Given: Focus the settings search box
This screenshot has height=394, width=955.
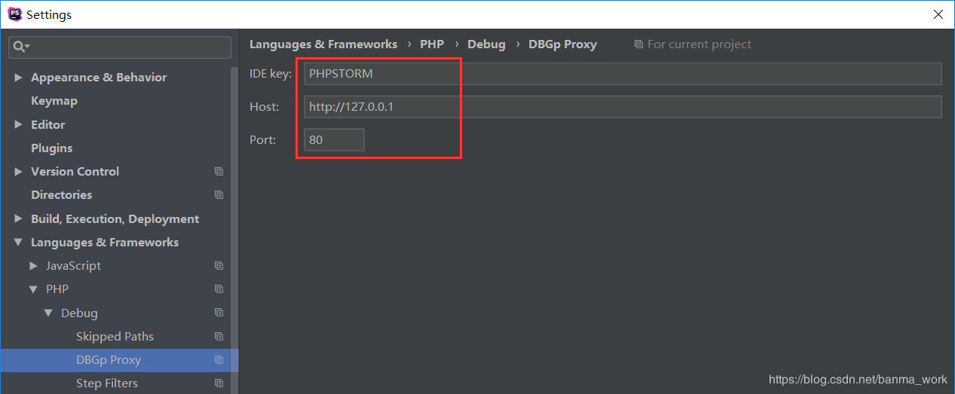Looking at the screenshot, I should (120, 47).
